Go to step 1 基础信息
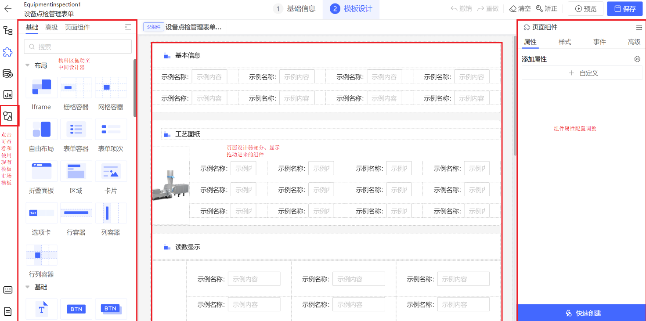Screen dimensions: 646x321 coord(294,9)
